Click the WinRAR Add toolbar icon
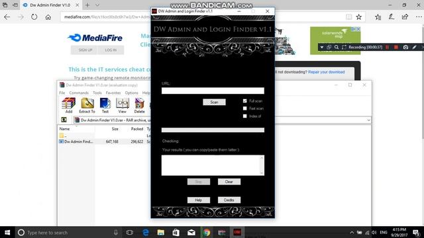This screenshot has width=424, height=238. coord(69,105)
